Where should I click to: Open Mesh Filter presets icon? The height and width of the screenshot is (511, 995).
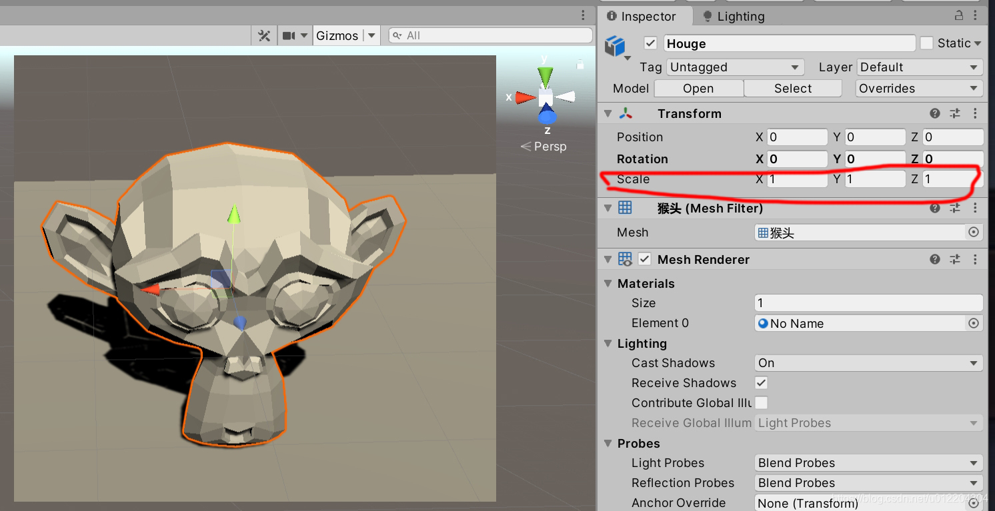coord(955,208)
